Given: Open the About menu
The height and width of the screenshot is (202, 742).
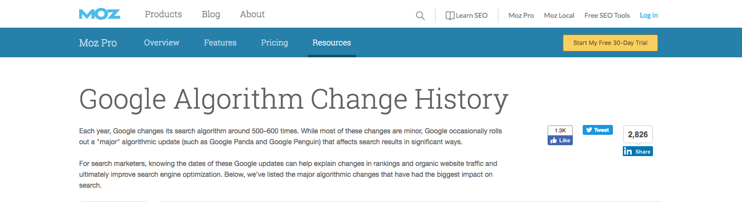Looking at the screenshot, I should coord(252,14).
